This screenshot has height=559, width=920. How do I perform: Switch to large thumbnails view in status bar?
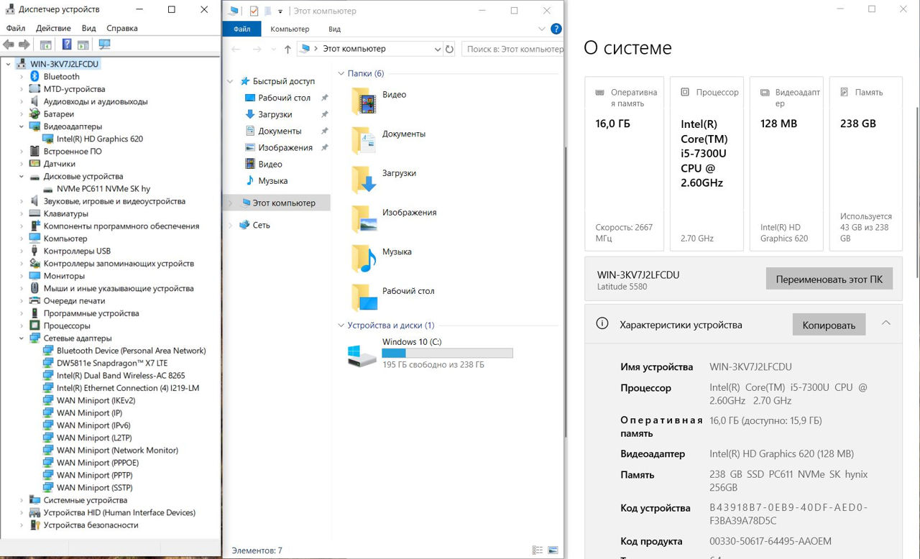coord(553,550)
